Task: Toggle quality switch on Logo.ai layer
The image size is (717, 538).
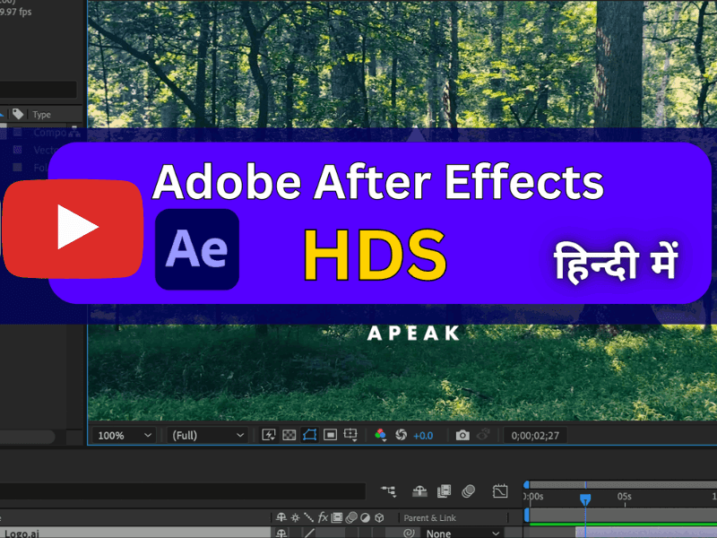Action: (309, 533)
